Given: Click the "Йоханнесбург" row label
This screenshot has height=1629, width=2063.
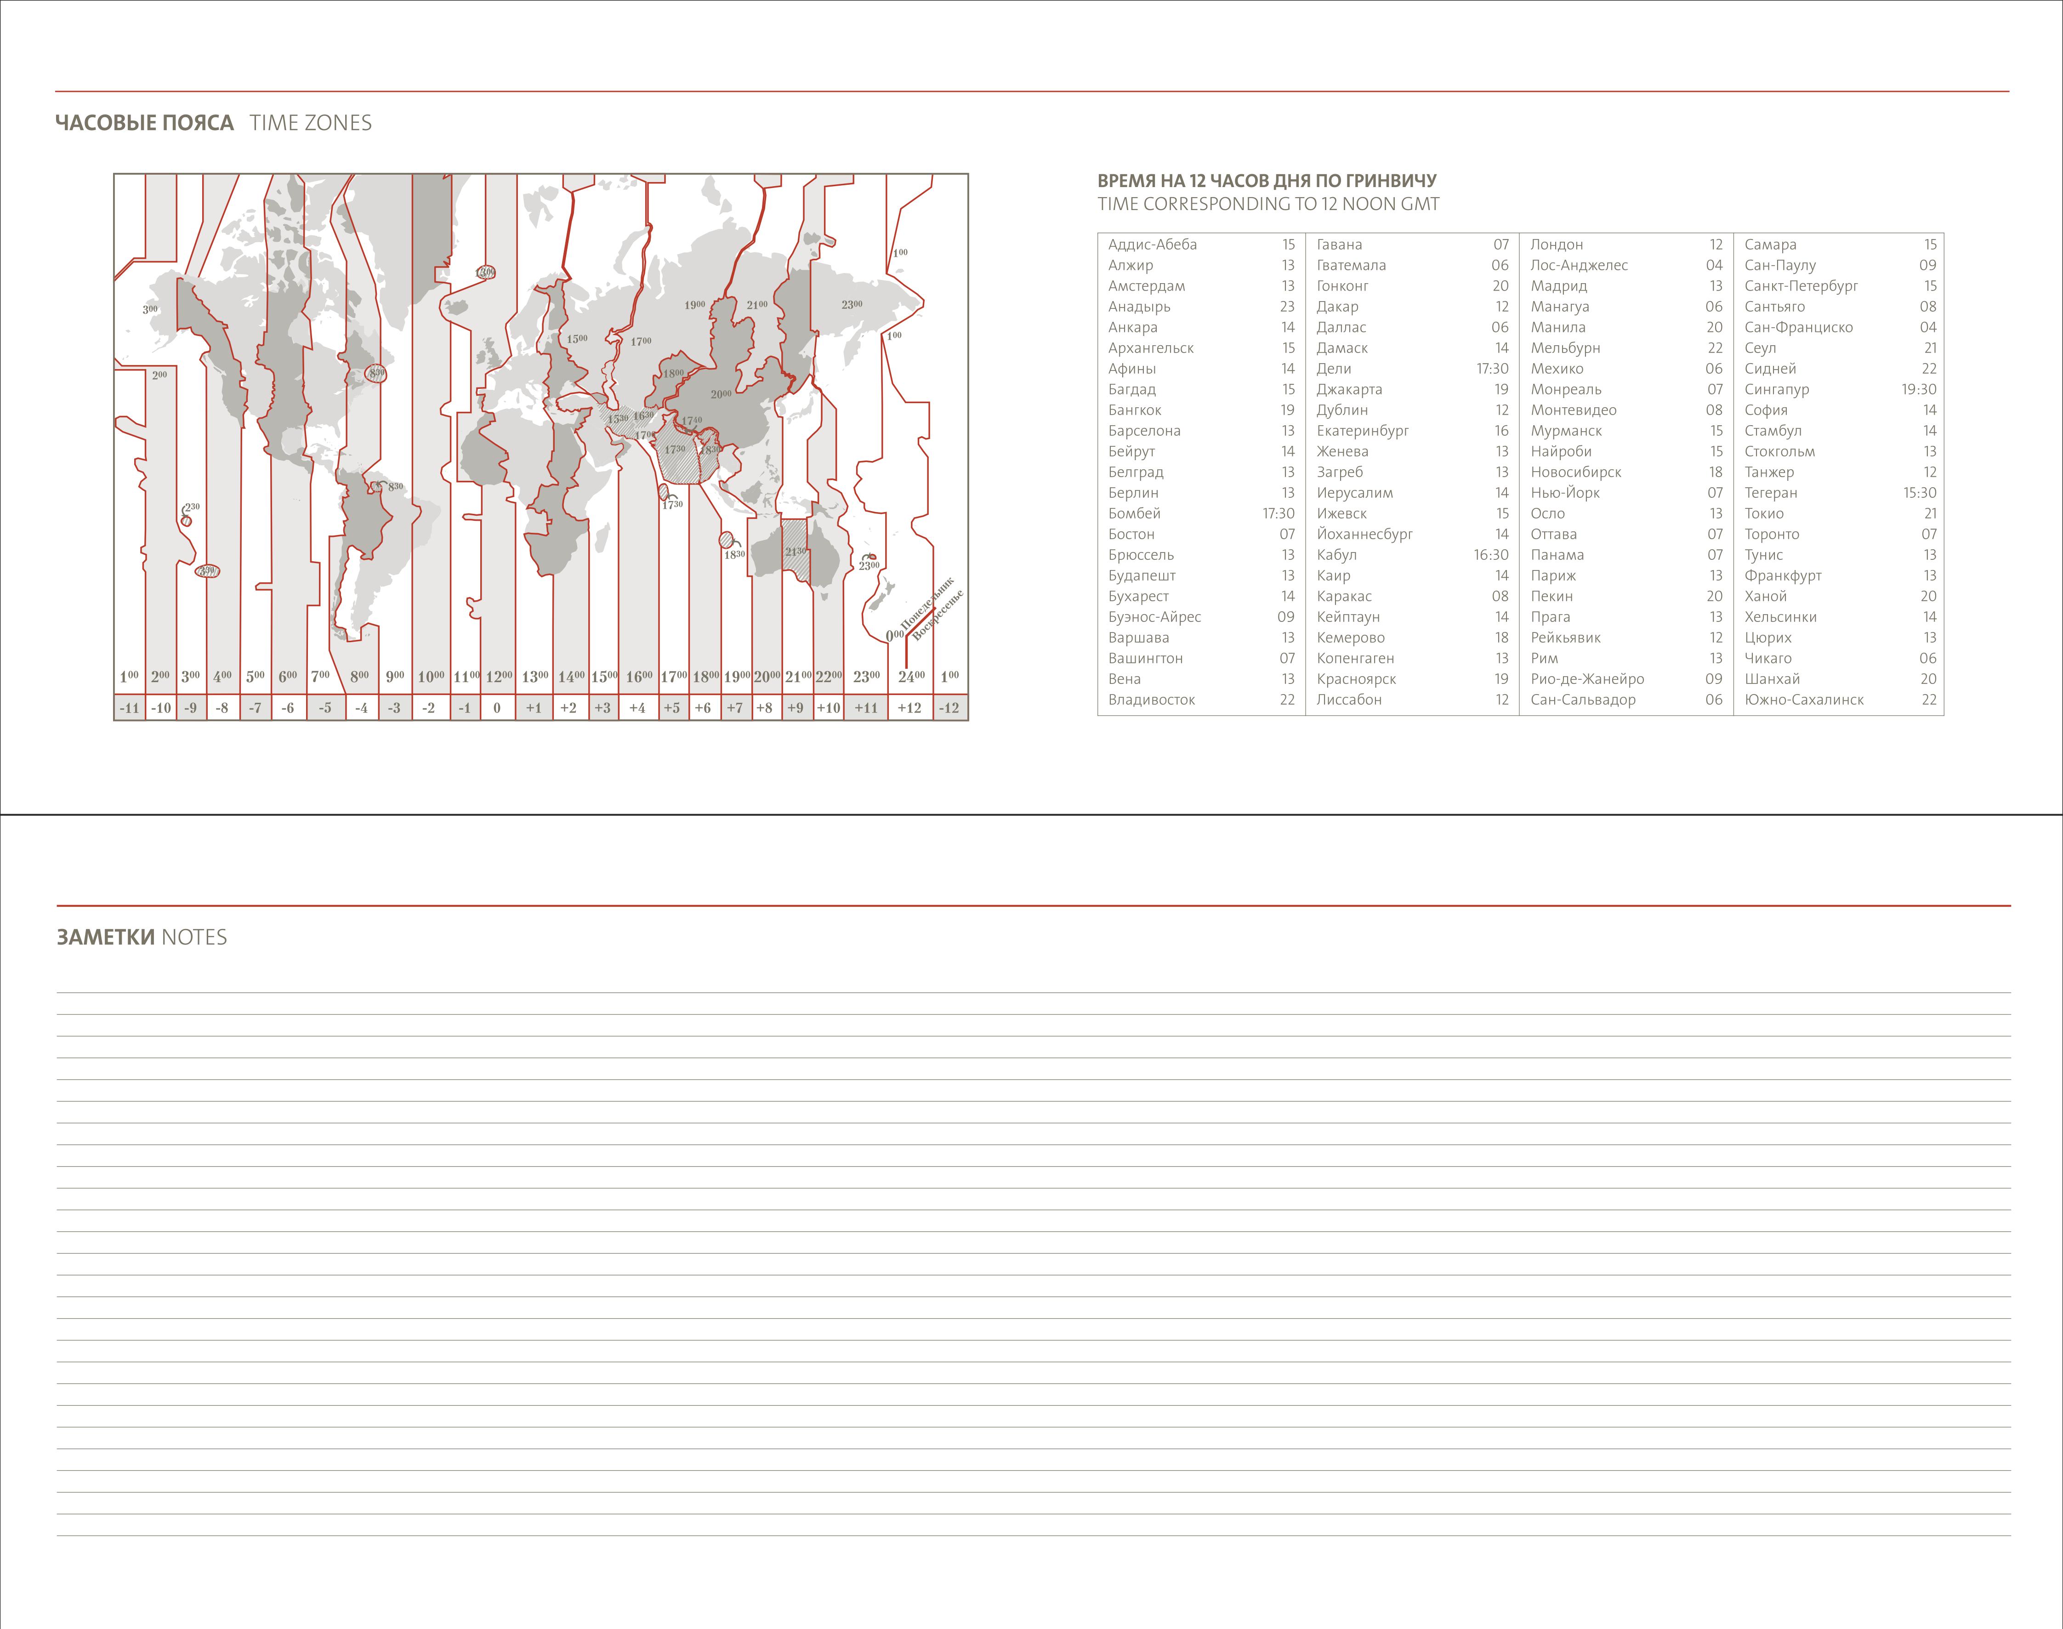Looking at the screenshot, I should [x=1365, y=534].
